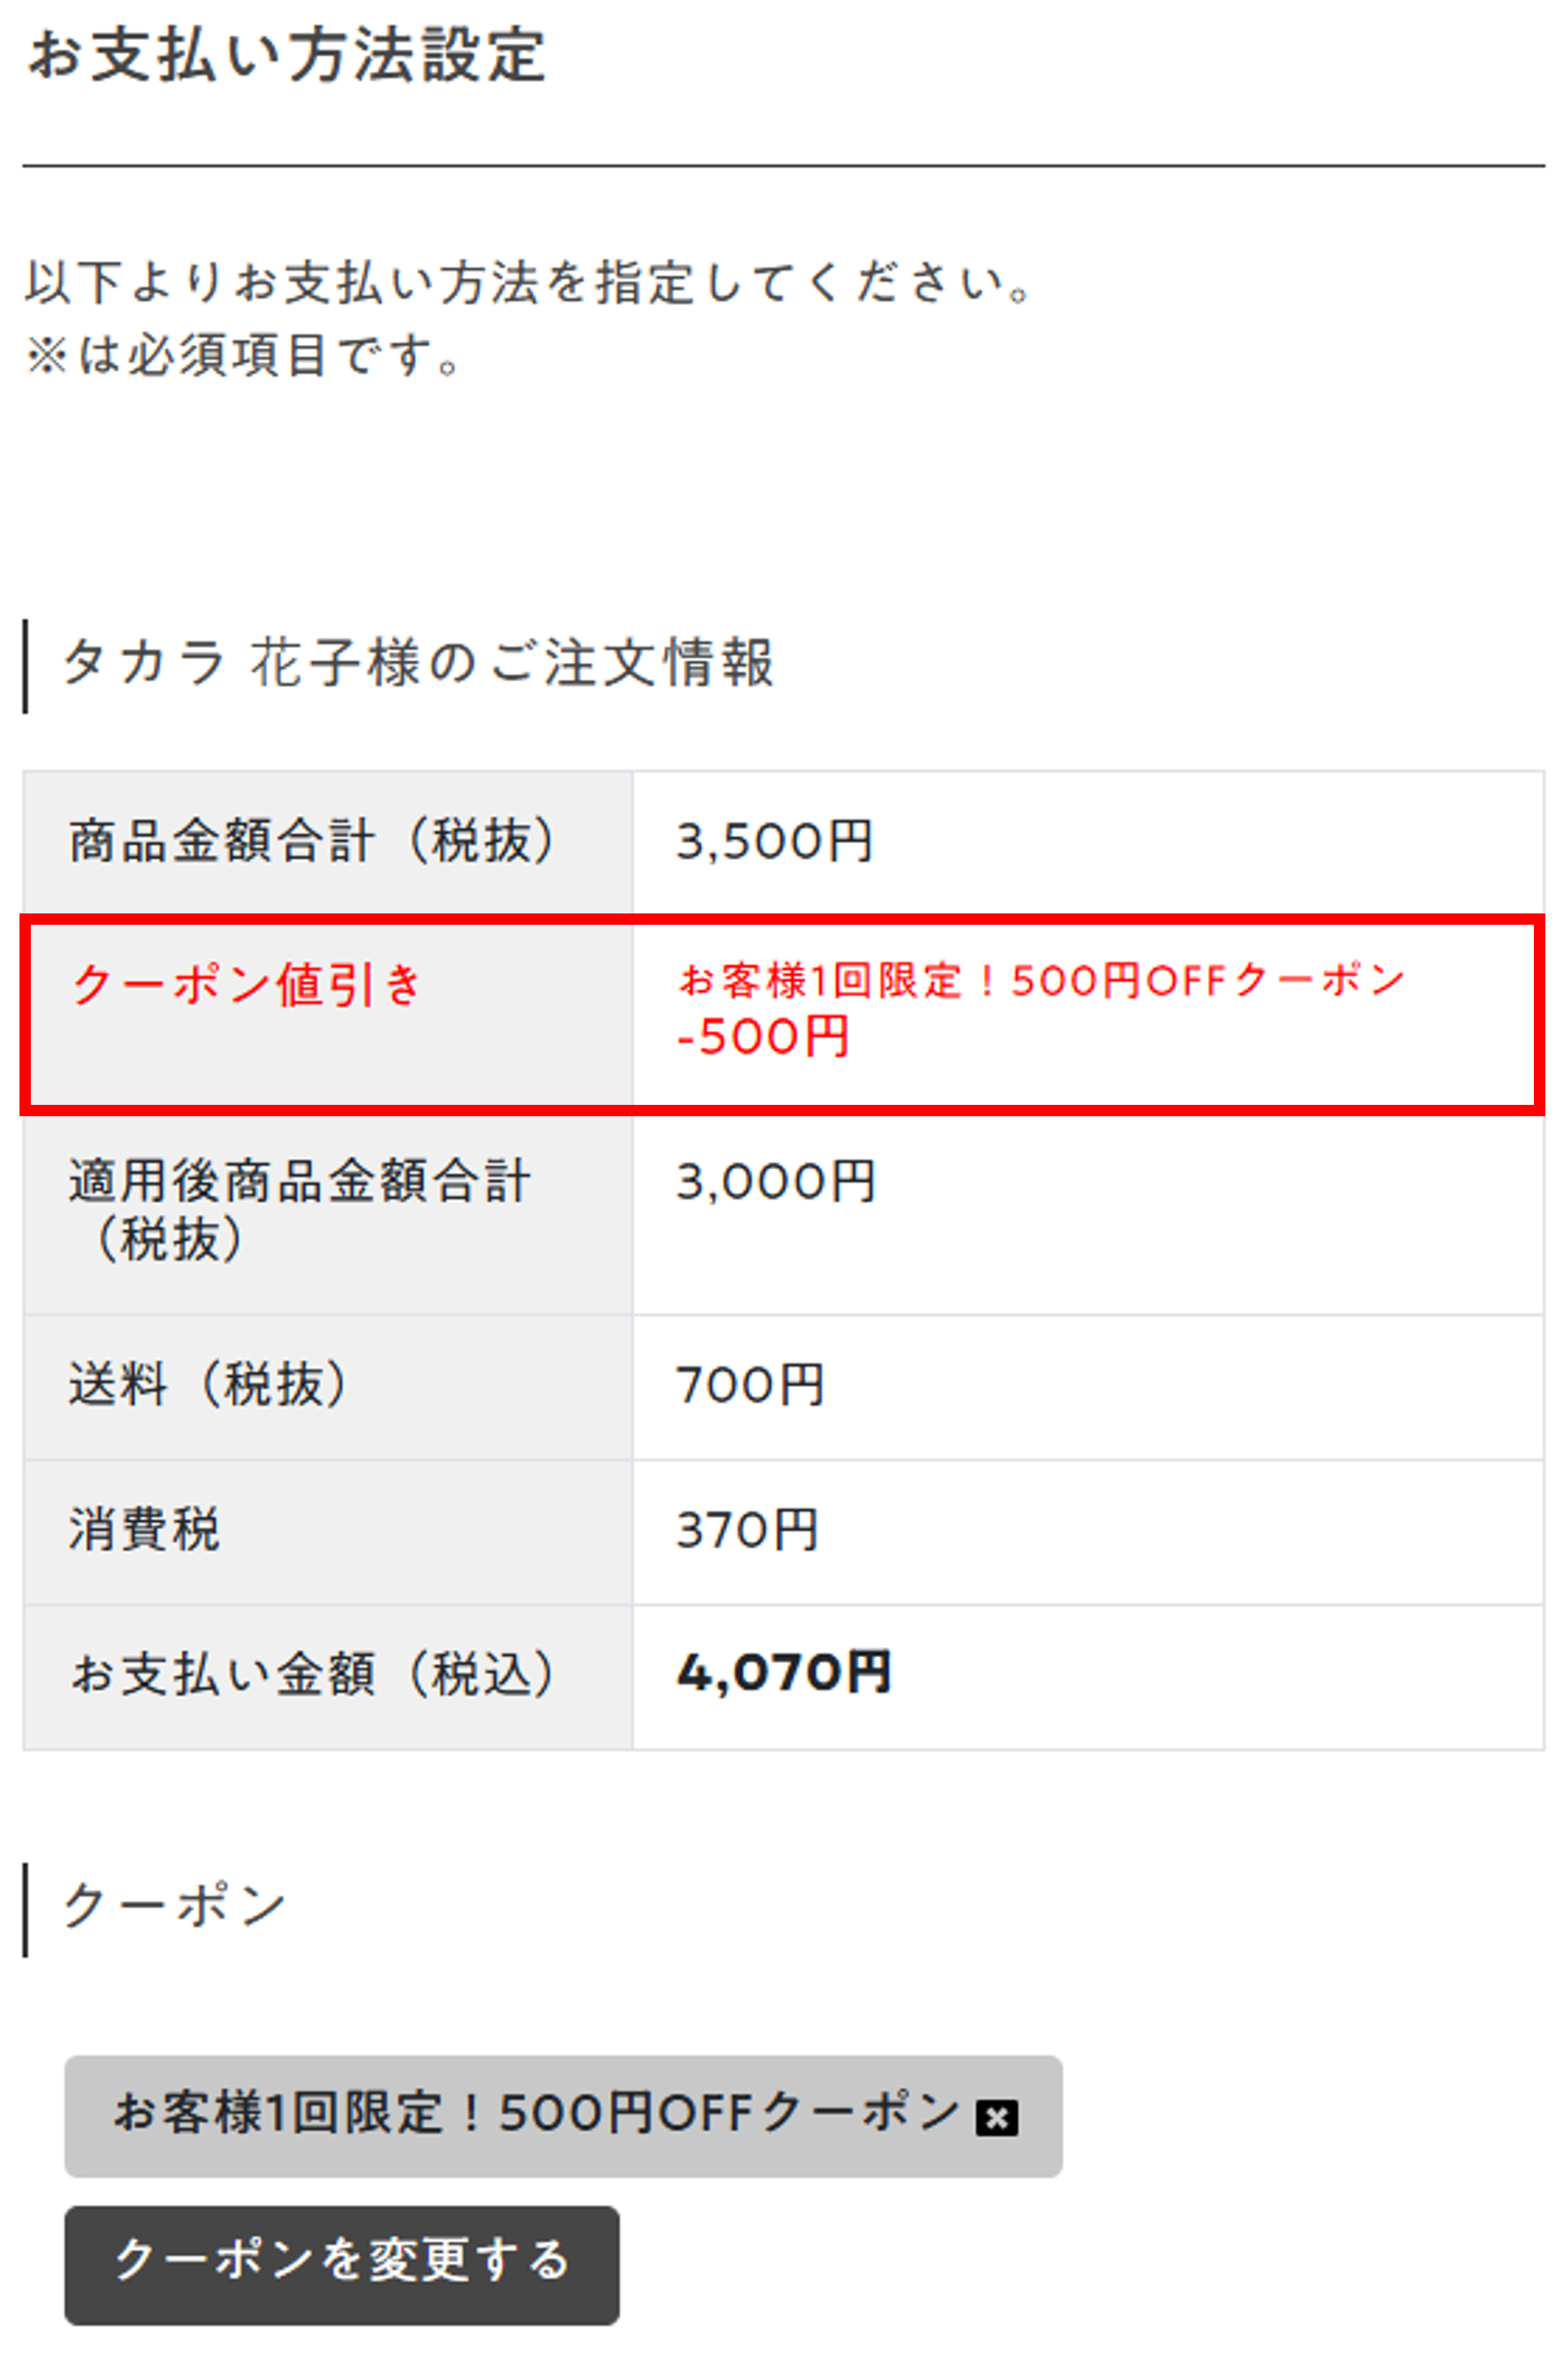This screenshot has height=2376, width=1568.
Task: Click the クーポン section heading
Action: [x=174, y=1905]
